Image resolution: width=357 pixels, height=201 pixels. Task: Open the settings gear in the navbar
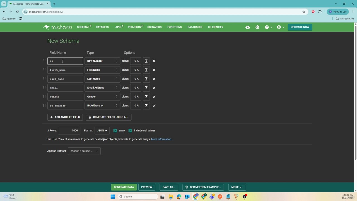257,27
